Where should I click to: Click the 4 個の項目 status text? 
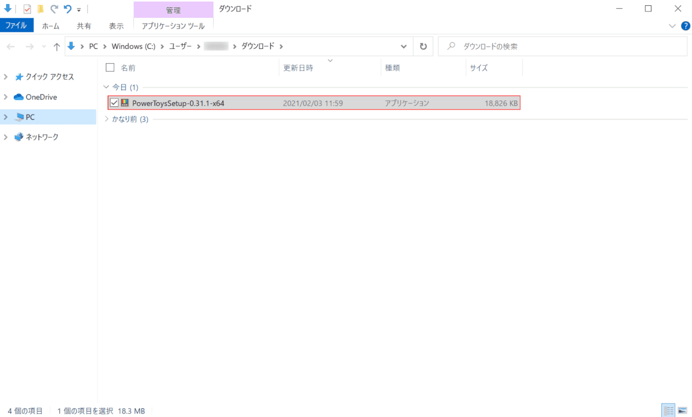pyautogui.click(x=26, y=411)
